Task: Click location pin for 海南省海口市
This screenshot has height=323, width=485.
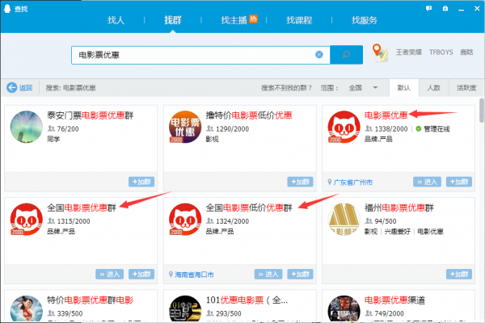Action: pos(171,275)
